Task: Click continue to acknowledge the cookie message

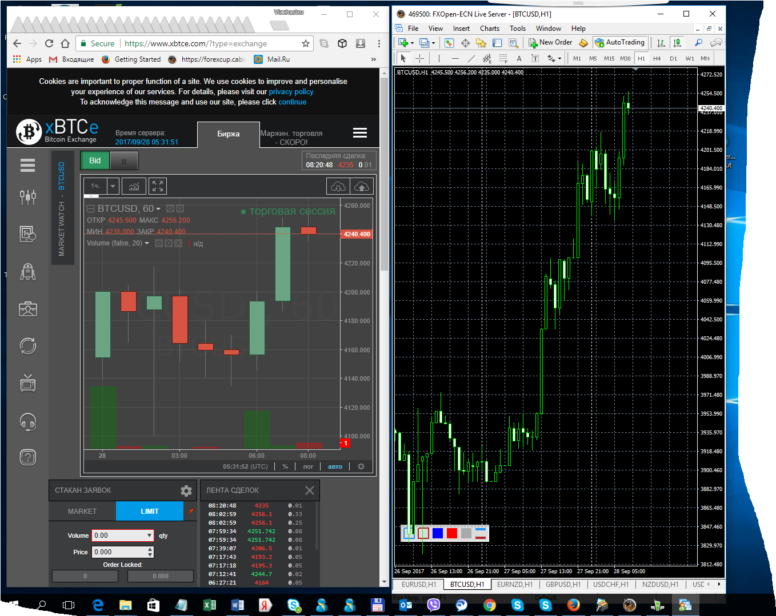Action: click(x=293, y=102)
